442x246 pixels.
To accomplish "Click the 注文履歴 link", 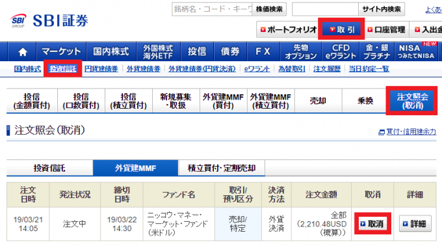I will click(x=327, y=69).
